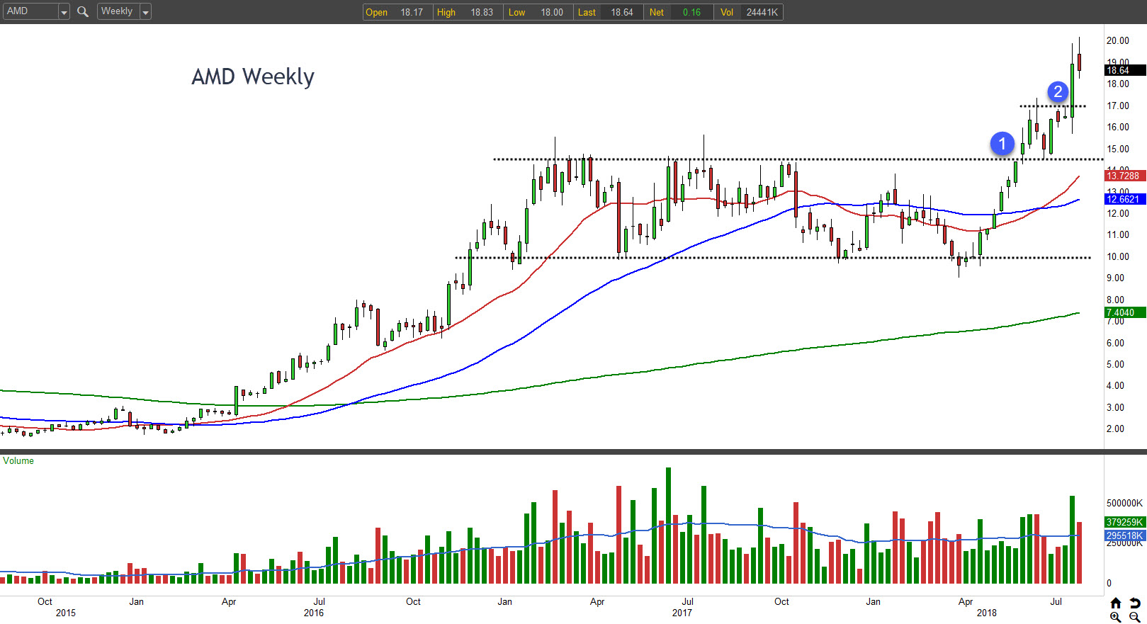The image size is (1147, 624).
Task: Click the 2017 year label
Action: pyautogui.click(x=682, y=613)
